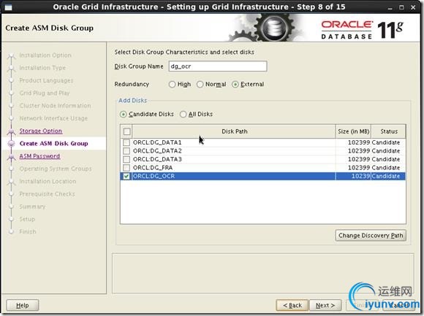Maximize the installer window
Image resolution: width=424 pixels, height=316 pixels.
click(401, 7)
